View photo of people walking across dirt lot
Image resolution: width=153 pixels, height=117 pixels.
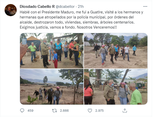(116, 51)
